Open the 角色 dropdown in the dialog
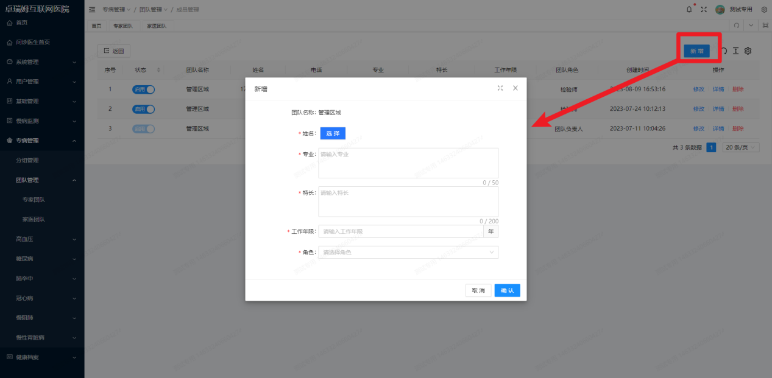This screenshot has width=772, height=378. tap(408, 252)
